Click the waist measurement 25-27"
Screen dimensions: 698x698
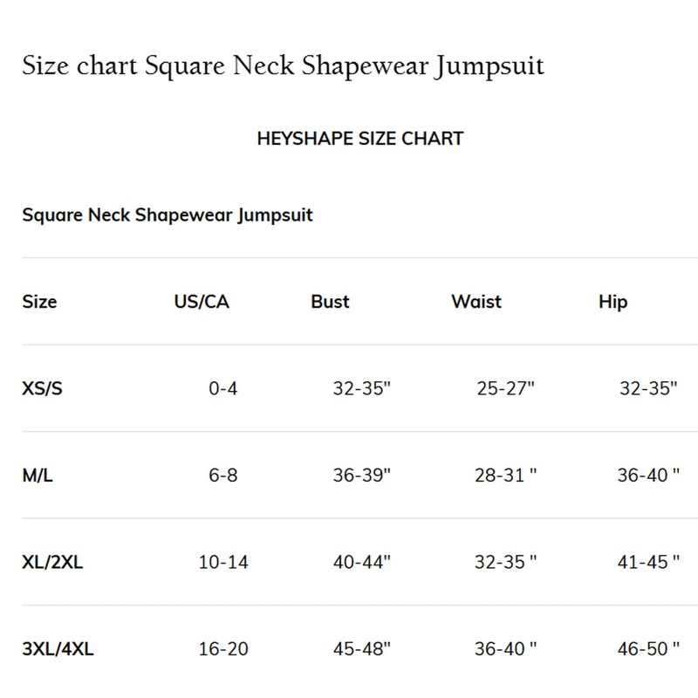[505, 389]
